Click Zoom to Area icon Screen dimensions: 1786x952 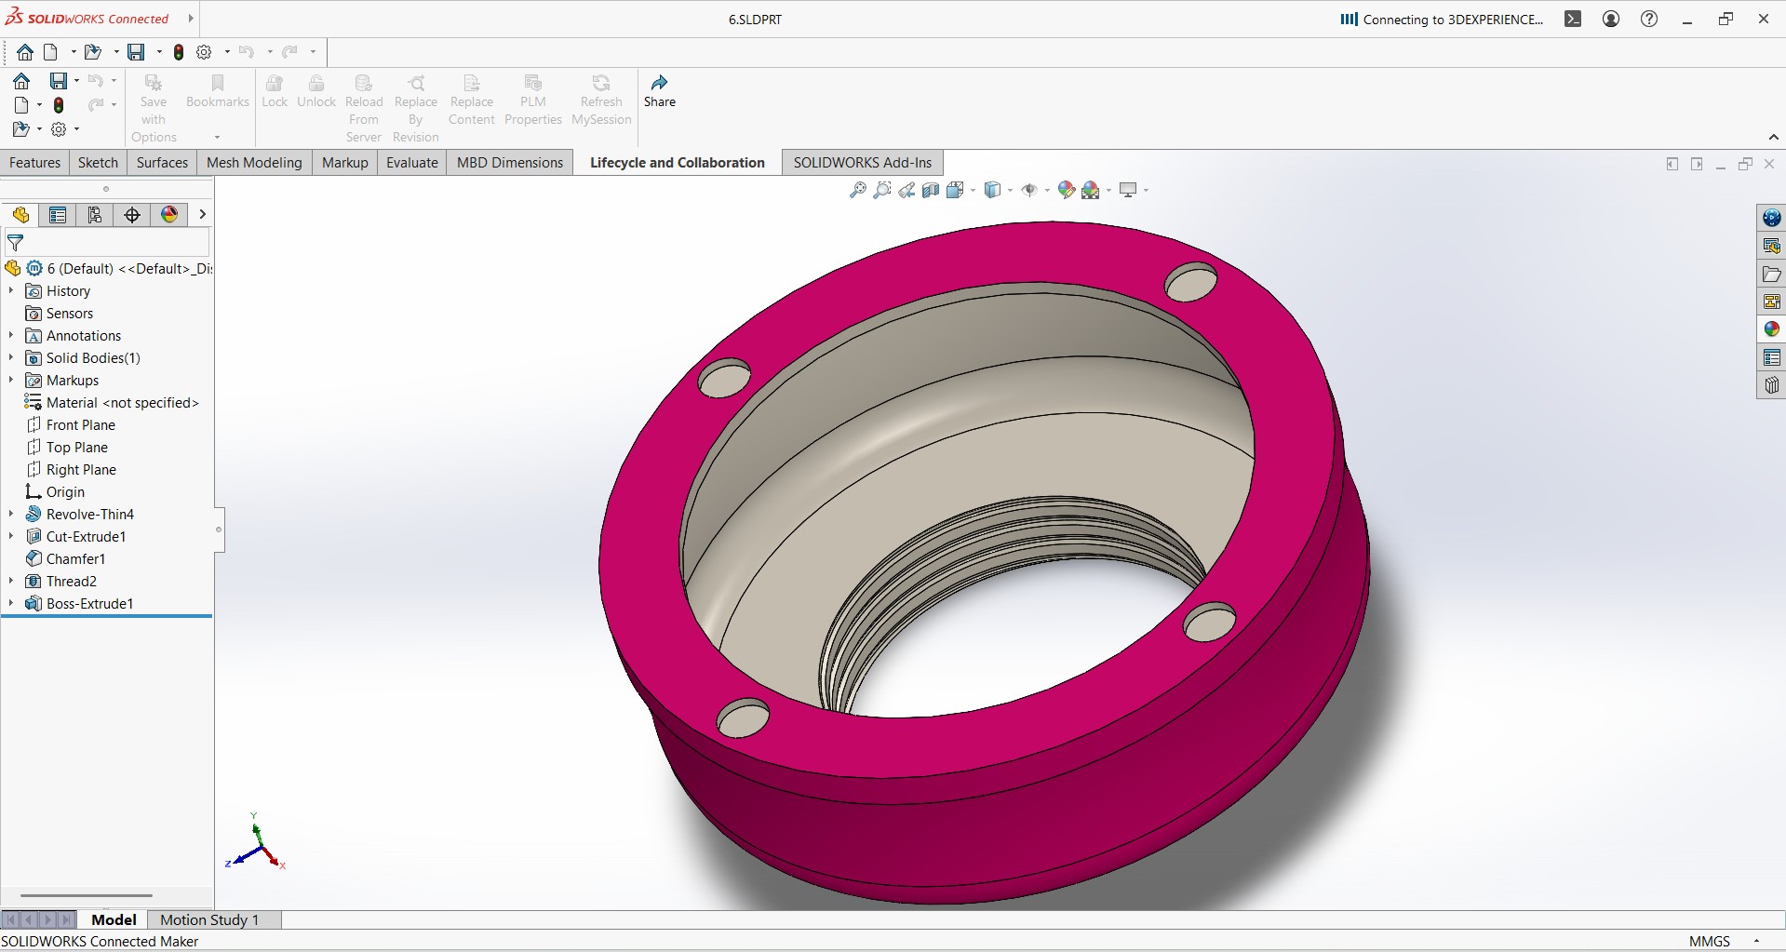(x=882, y=190)
